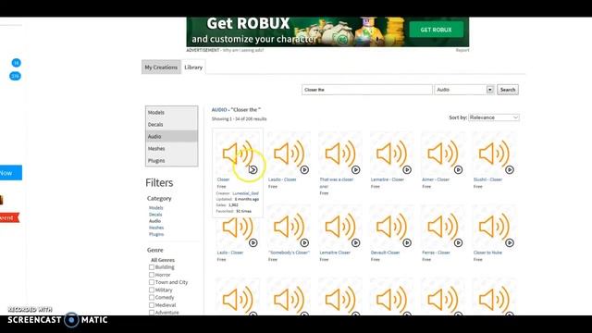Click the speaker icon above "Somebody's Closer"

[289, 227]
